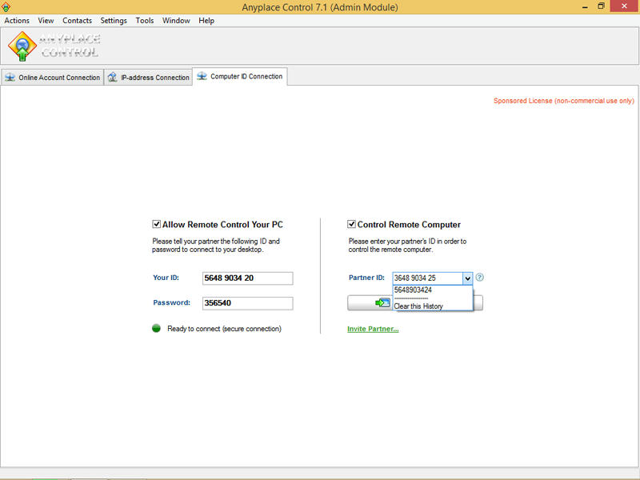
Task: Open the Tools menu
Action: pos(145,21)
